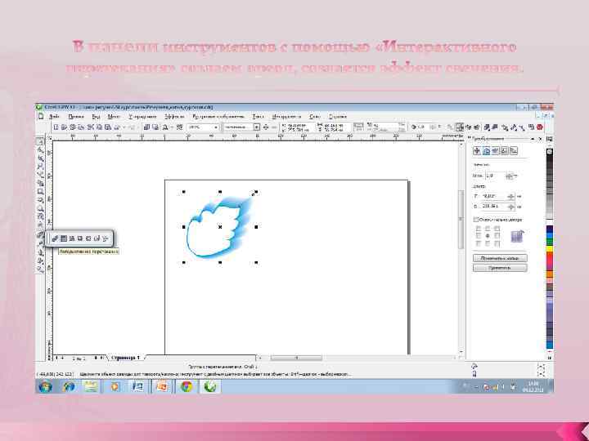Switch to the Страница 1 page tab

tap(125, 358)
